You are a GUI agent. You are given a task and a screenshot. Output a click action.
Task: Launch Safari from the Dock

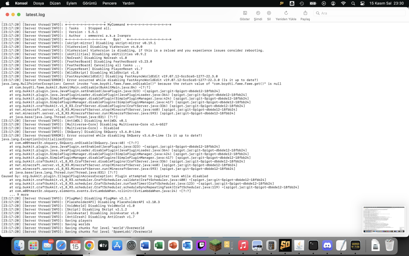[x=61, y=246]
